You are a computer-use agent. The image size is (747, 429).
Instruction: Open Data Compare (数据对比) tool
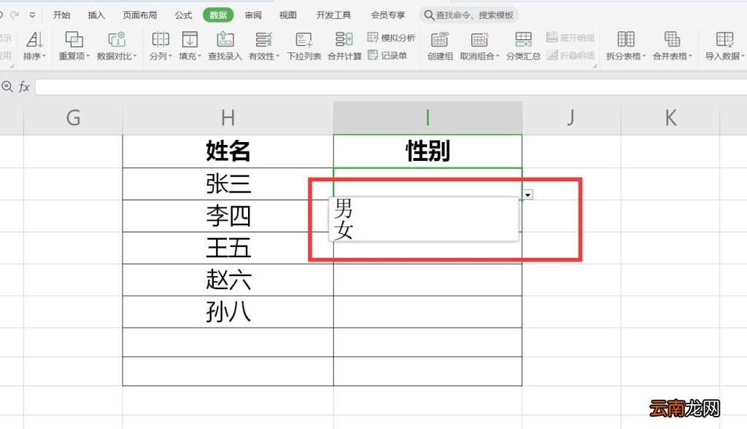click(x=117, y=39)
